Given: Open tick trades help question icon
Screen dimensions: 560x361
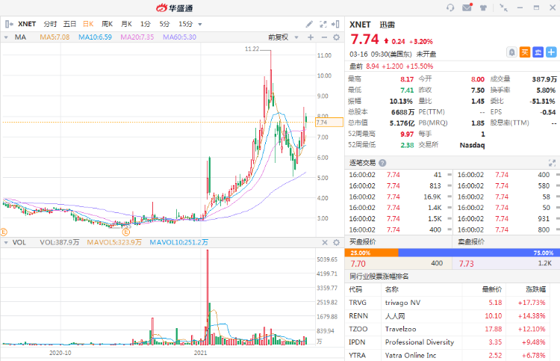Looking at the screenshot, I should pos(382,163).
